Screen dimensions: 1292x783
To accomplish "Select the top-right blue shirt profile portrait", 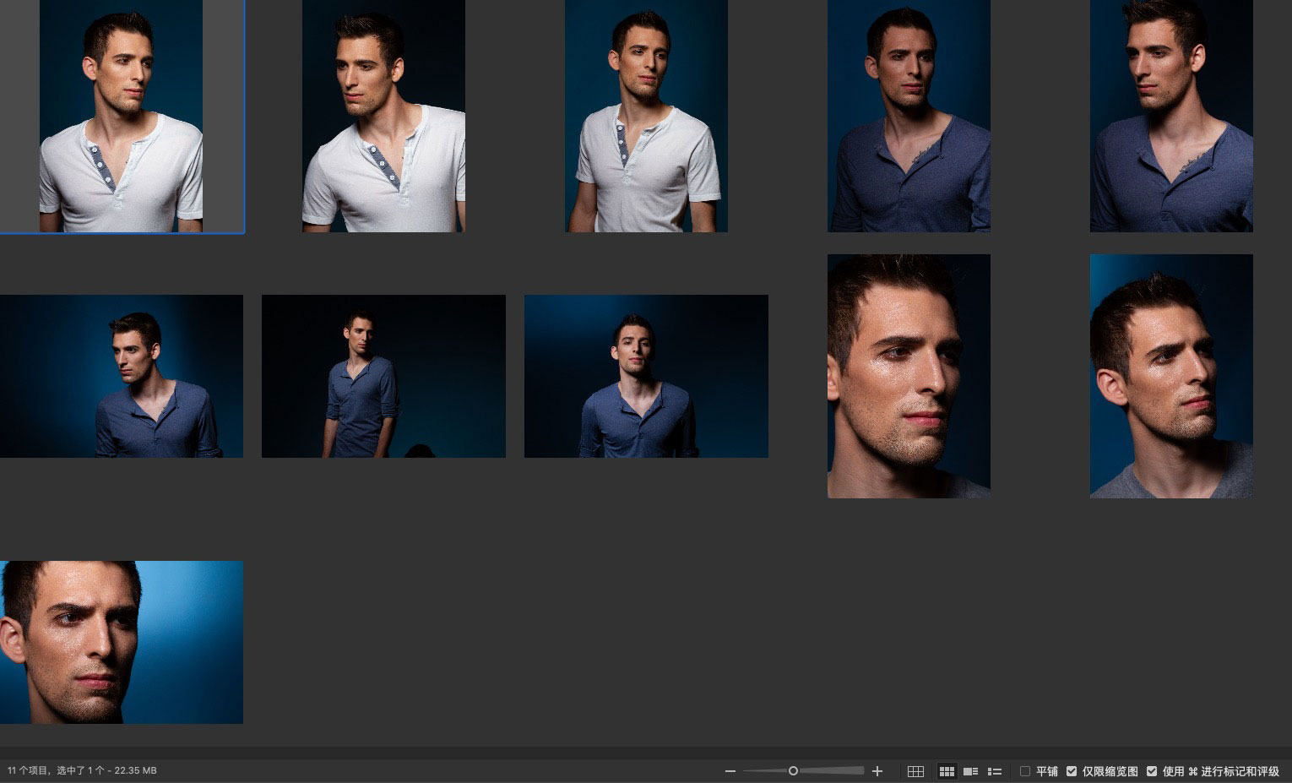I will 1171,116.
